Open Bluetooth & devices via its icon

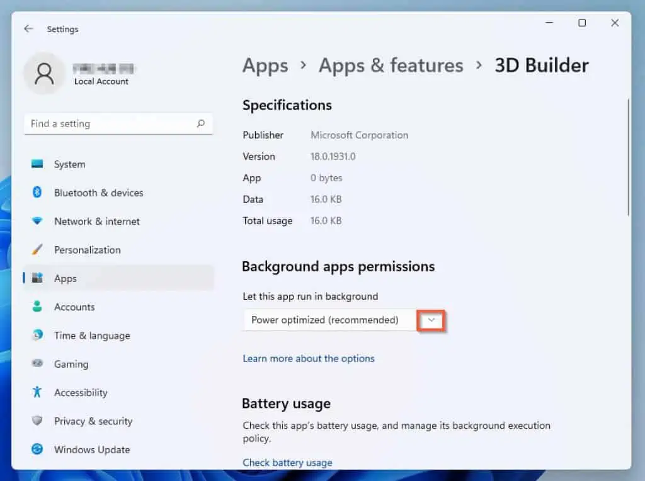[x=37, y=193]
